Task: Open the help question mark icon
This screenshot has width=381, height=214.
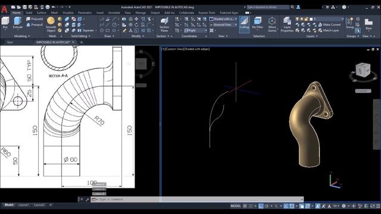Action: [x=344, y=7]
